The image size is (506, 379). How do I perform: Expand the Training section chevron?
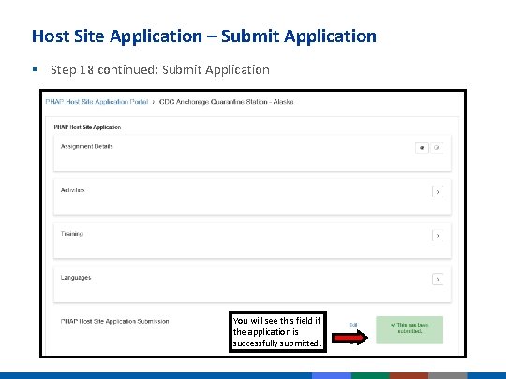click(438, 236)
